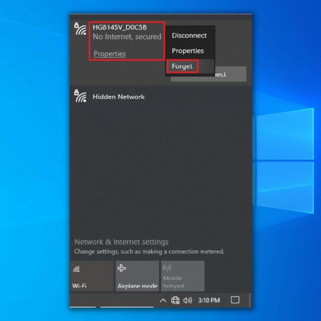Click the Show desktop strip beside Action Center
321x321 pixels.
250,300
